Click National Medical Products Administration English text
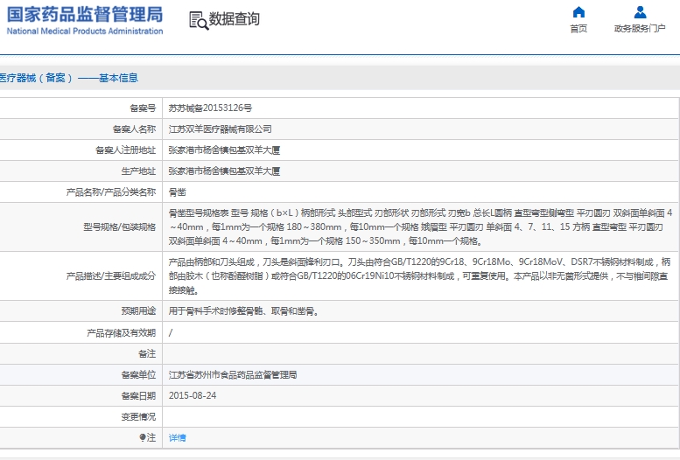The image size is (680, 460). (85, 31)
